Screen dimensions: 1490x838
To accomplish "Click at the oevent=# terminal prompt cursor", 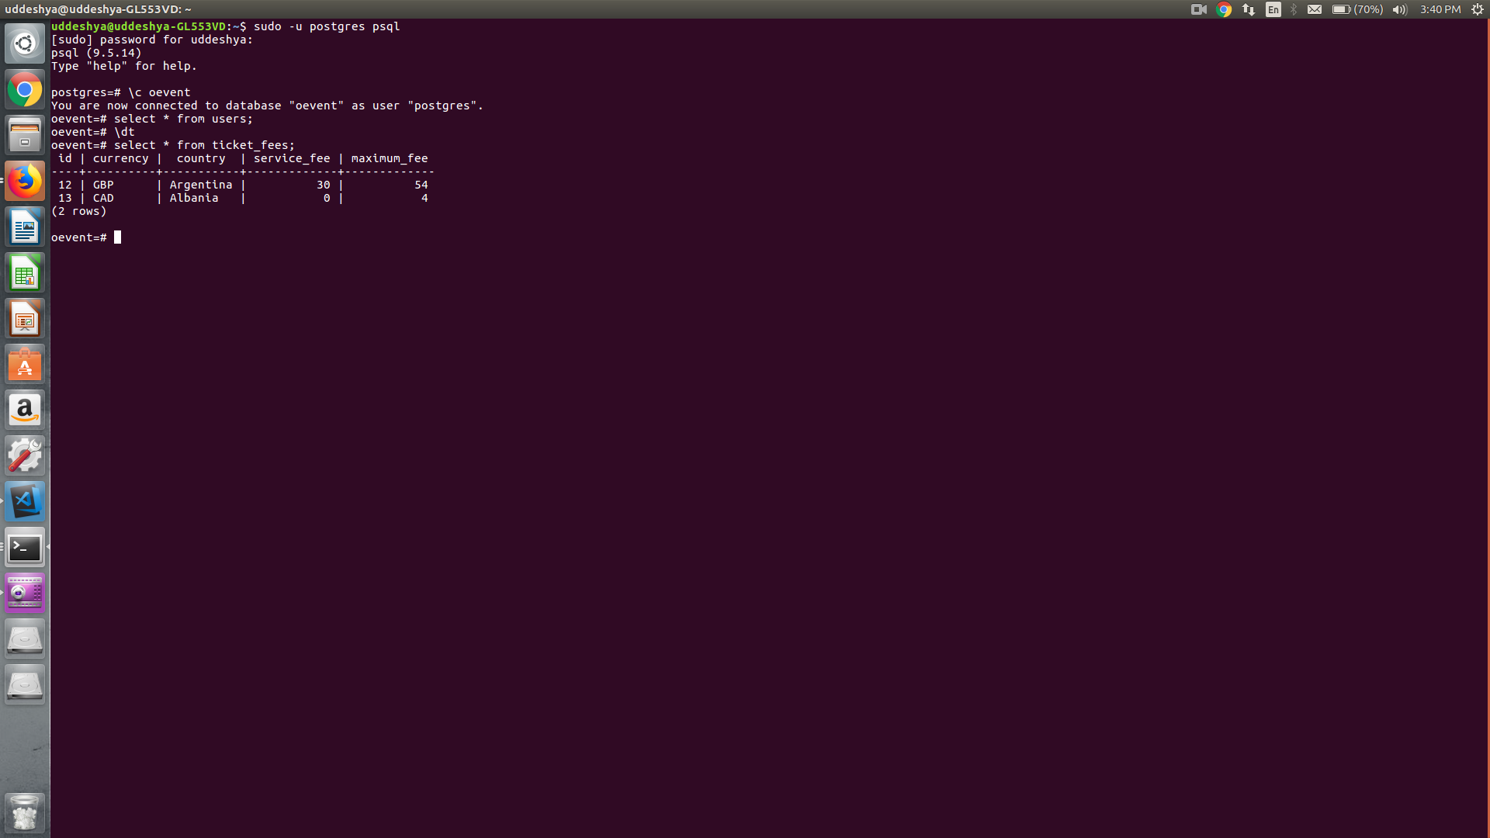I will pyautogui.click(x=118, y=237).
